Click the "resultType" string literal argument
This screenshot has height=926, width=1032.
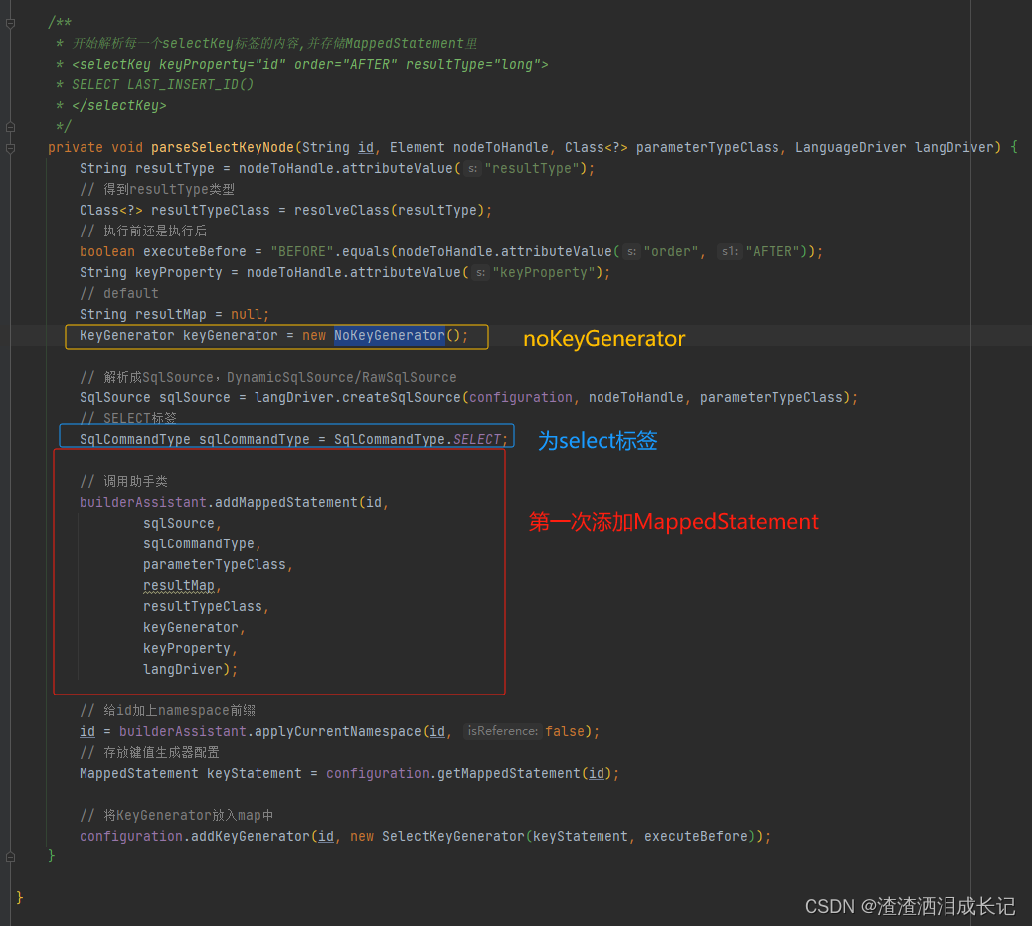pos(532,168)
